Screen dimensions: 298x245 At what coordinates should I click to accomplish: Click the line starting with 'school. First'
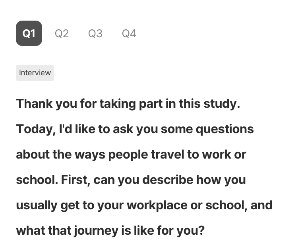[x=131, y=180]
